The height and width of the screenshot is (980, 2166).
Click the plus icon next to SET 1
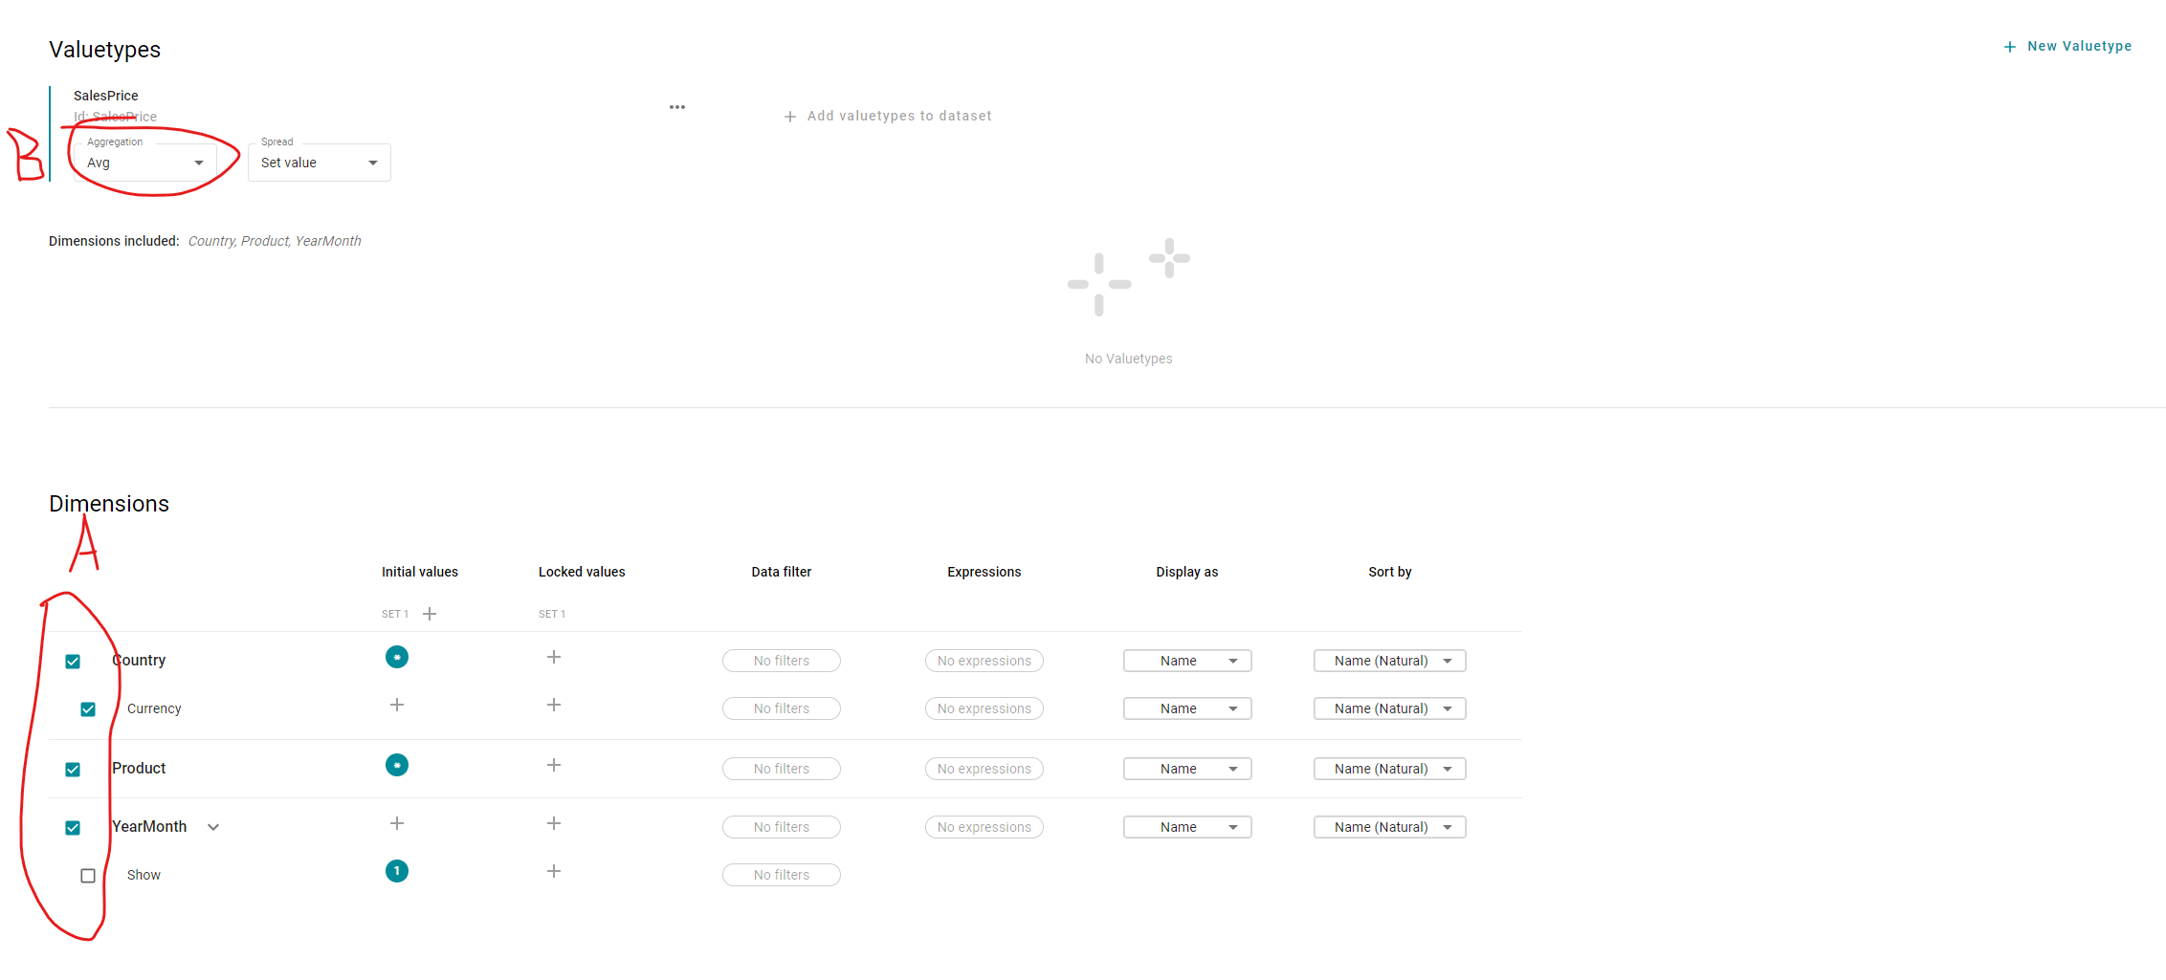pyautogui.click(x=430, y=614)
